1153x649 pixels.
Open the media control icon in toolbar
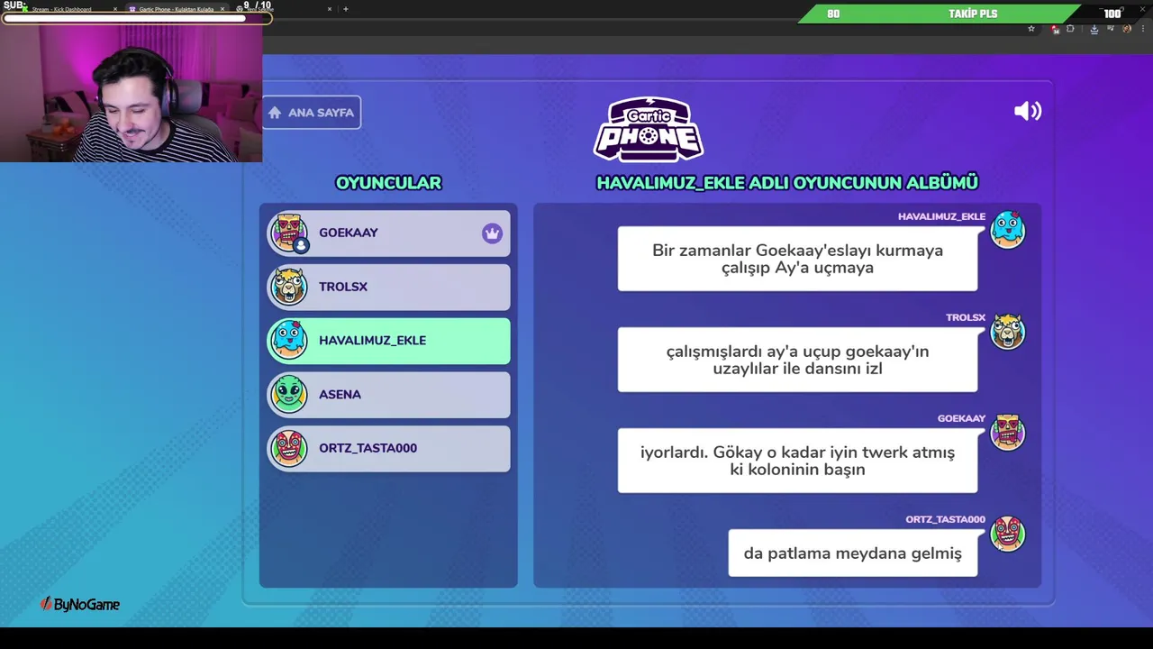(1111, 29)
